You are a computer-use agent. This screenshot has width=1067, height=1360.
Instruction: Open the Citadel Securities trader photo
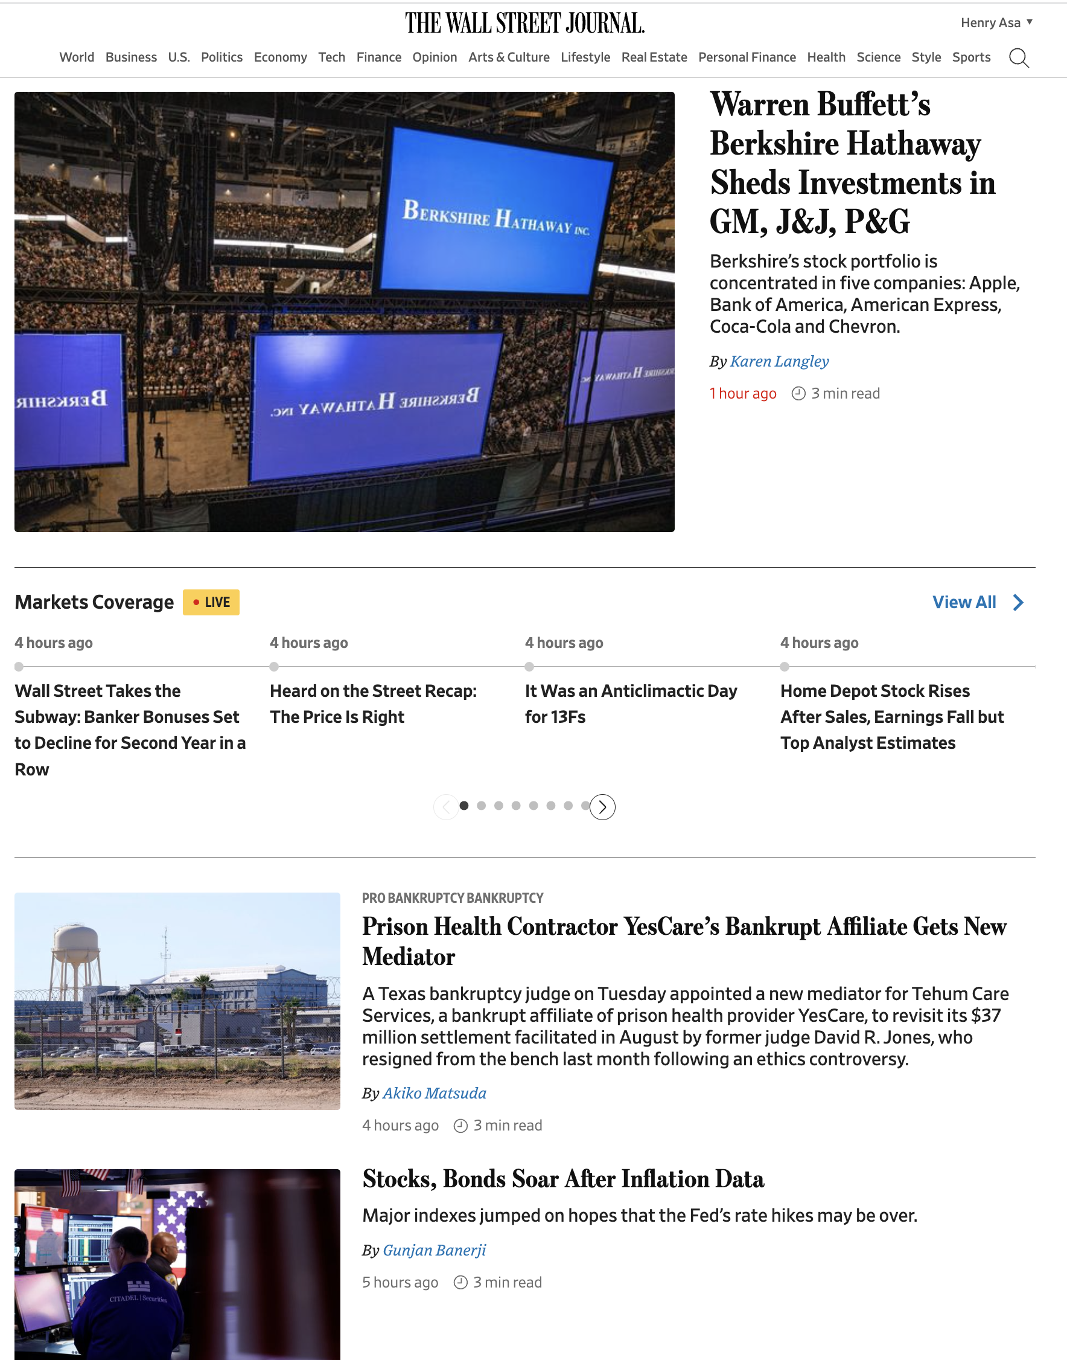[x=177, y=1265]
